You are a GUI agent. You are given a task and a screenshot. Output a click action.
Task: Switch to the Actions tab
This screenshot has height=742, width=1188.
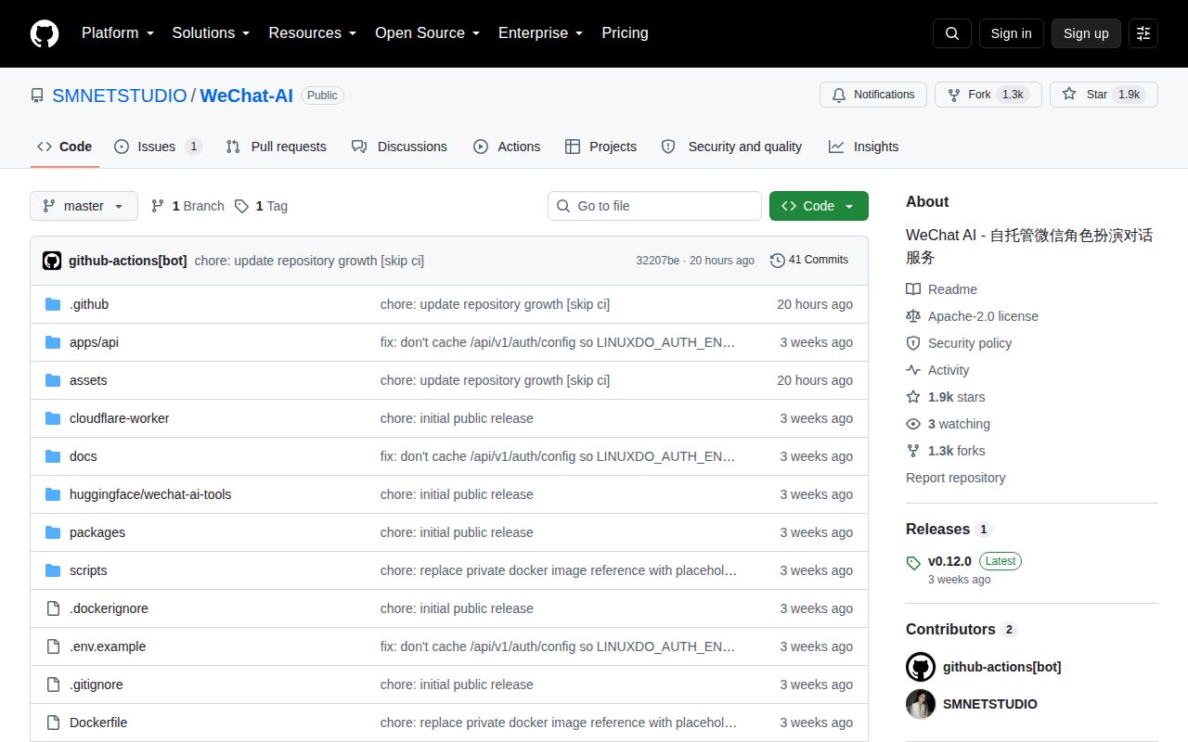[x=507, y=147]
